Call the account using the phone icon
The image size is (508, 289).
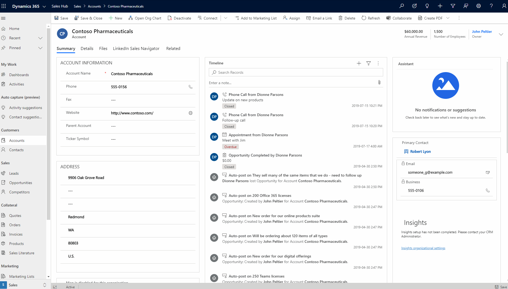pyautogui.click(x=190, y=87)
